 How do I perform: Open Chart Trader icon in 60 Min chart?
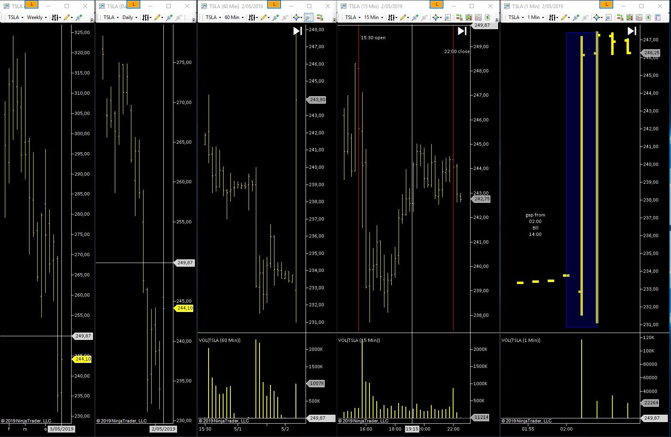tap(319, 17)
